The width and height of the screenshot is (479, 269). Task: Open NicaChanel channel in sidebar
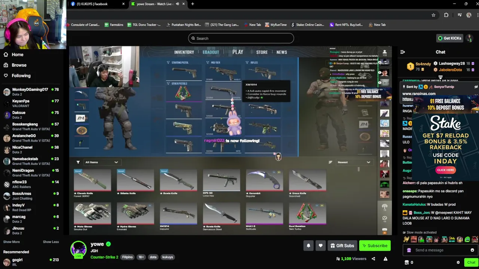click(x=31, y=150)
